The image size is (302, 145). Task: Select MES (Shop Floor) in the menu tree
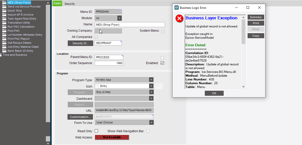(19, 3)
